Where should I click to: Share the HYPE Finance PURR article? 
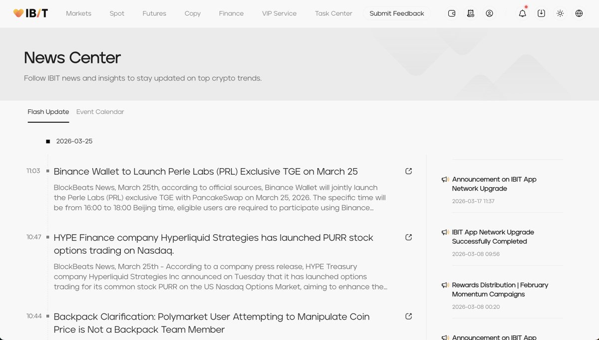point(408,237)
